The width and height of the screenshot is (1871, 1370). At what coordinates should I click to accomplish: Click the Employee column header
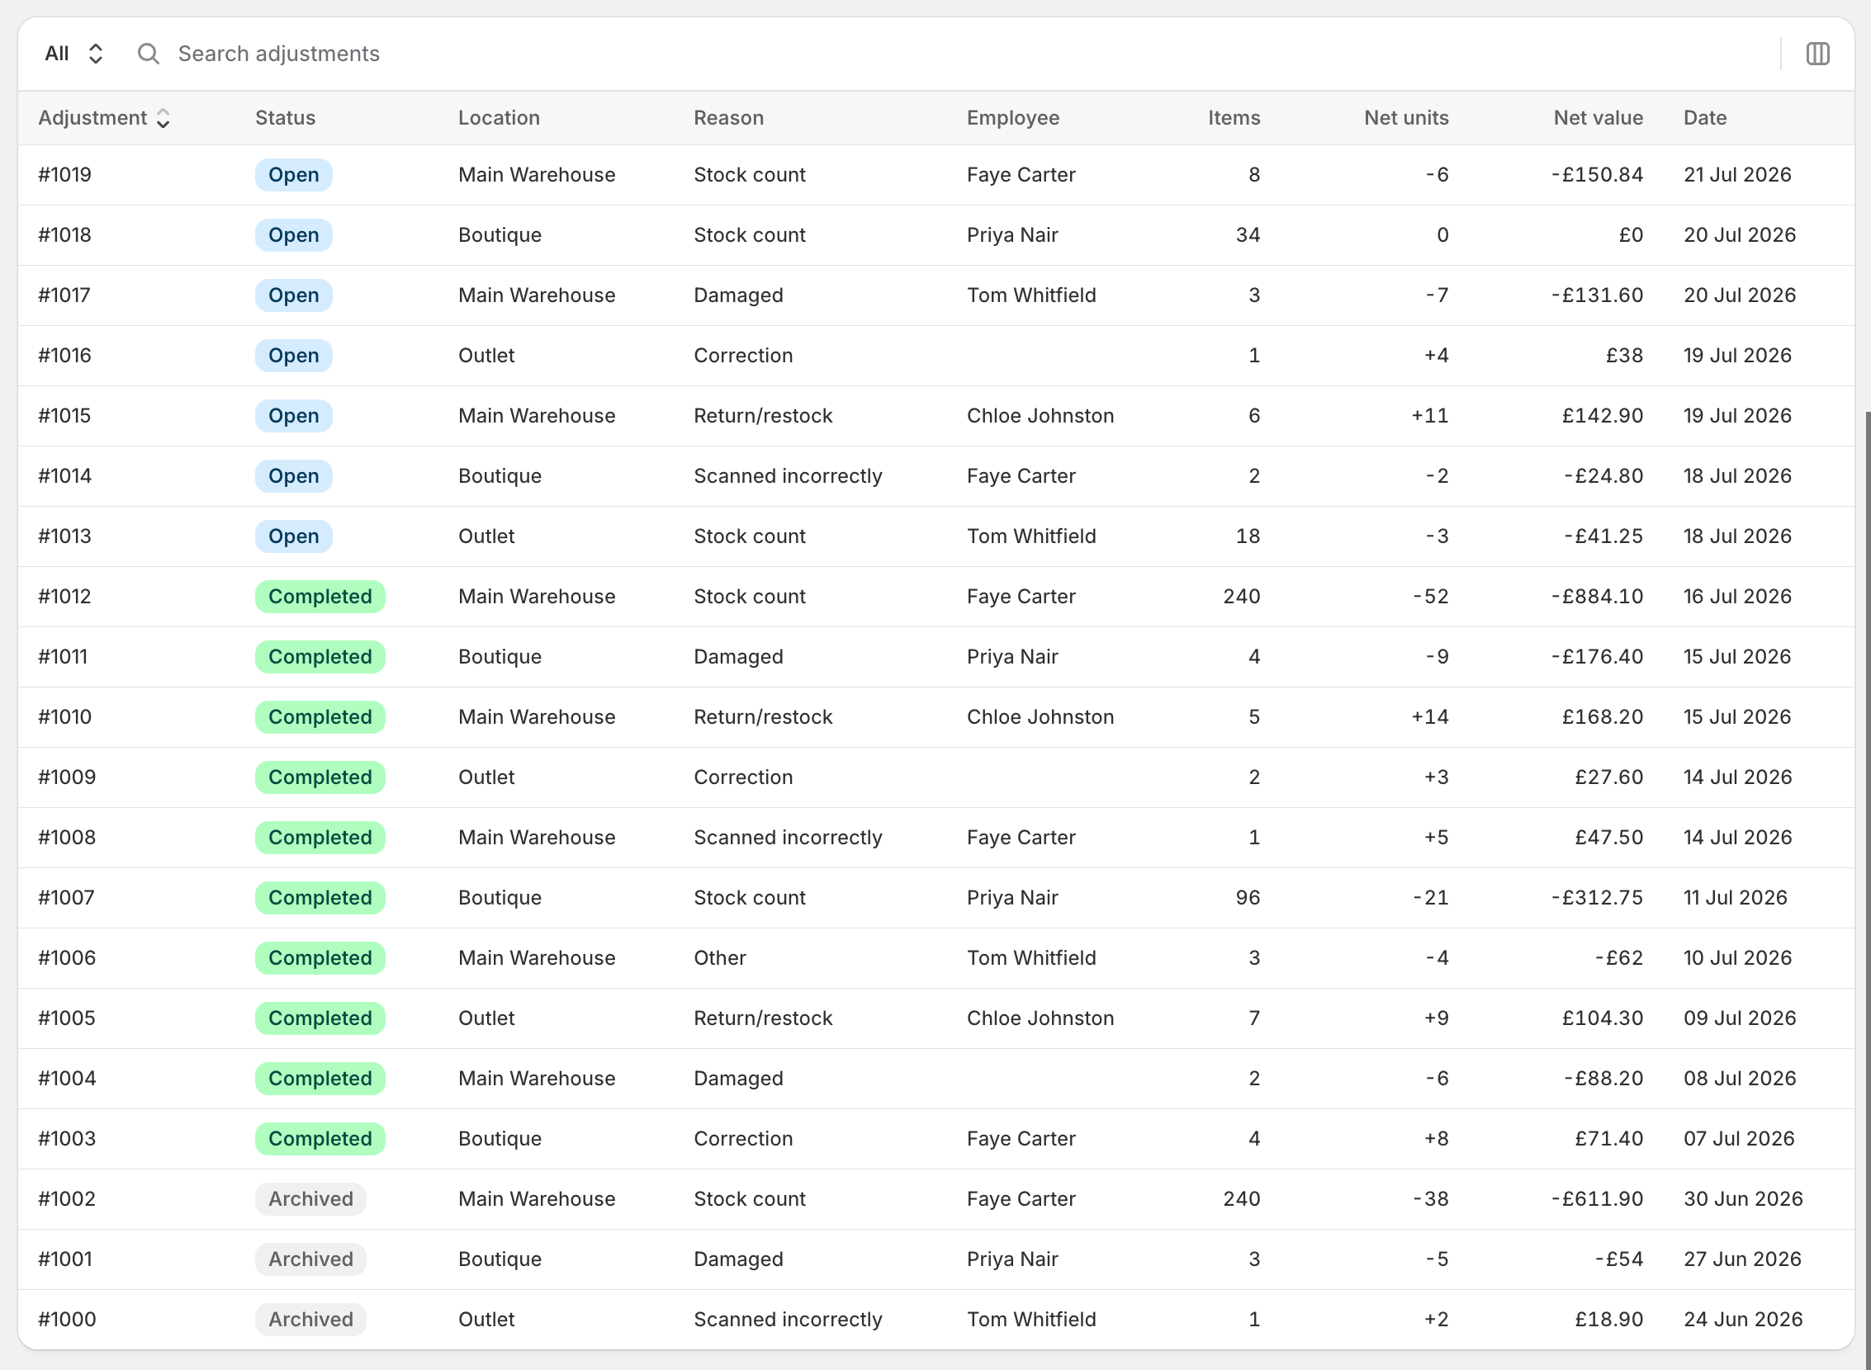(1013, 118)
